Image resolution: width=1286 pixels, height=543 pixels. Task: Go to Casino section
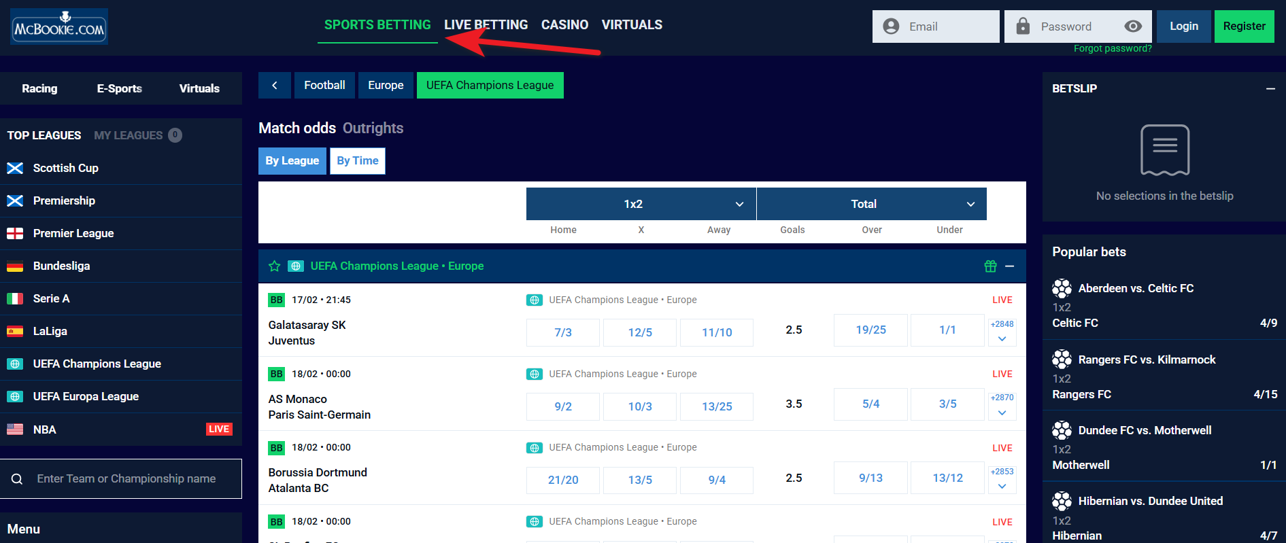(x=564, y=25)
